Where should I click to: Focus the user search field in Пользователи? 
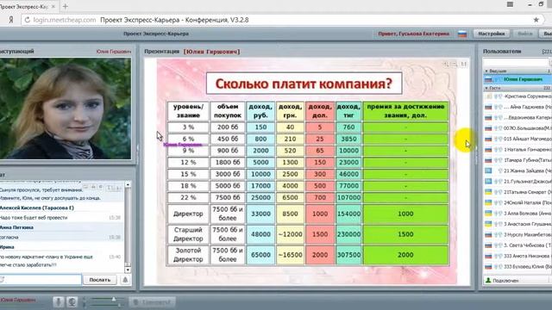pos(516,62)
